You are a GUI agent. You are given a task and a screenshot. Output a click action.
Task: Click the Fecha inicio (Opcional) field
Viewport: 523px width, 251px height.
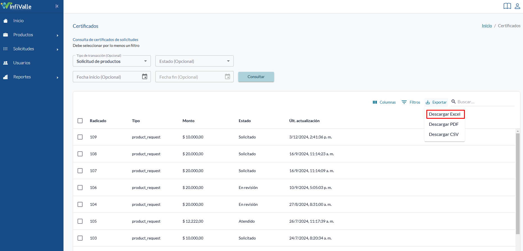(112, 77)
